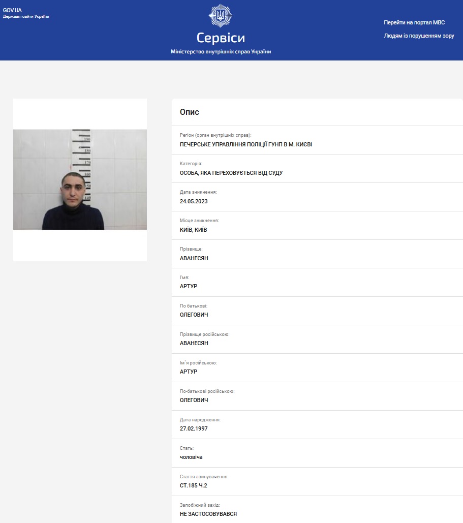Screen dimensions: 463x523
Task: Select 'Людям із порушенням зору' accessibility link
Action: pyautogui.click(x=419, y=36)
